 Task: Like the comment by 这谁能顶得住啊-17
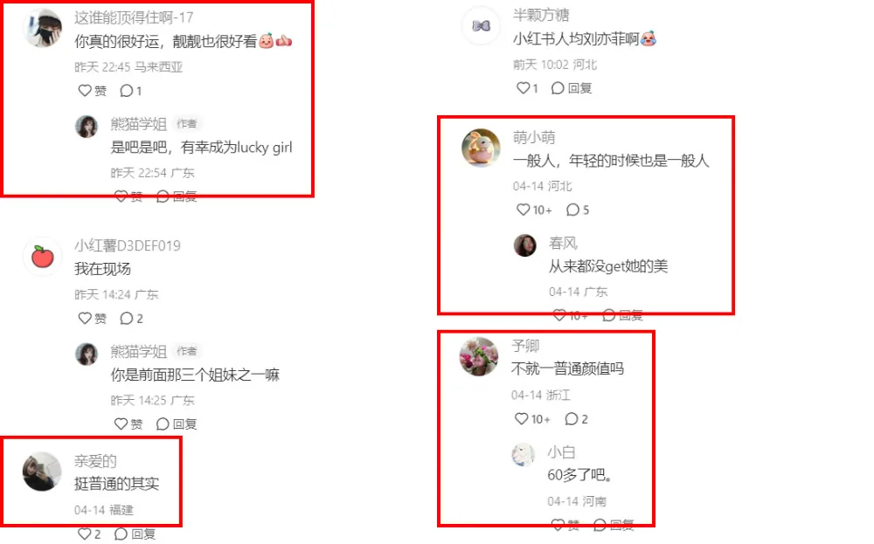click(92, 91)
